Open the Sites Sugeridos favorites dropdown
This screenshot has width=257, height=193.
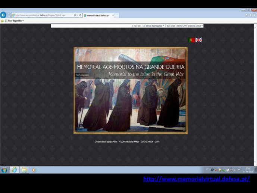(15, 21)
